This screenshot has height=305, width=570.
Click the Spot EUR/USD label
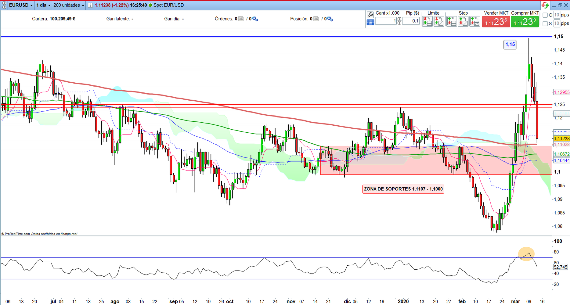[169, 5]
